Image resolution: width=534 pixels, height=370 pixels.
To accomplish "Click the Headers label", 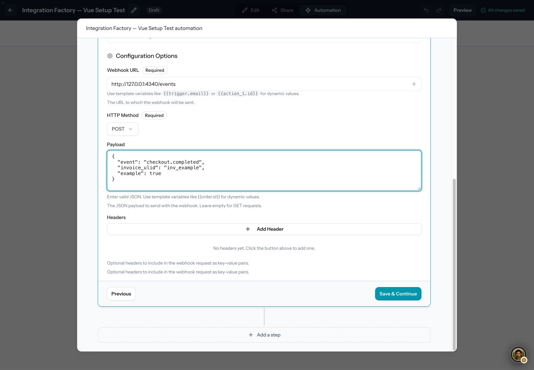I will click(x=116, y=218).
